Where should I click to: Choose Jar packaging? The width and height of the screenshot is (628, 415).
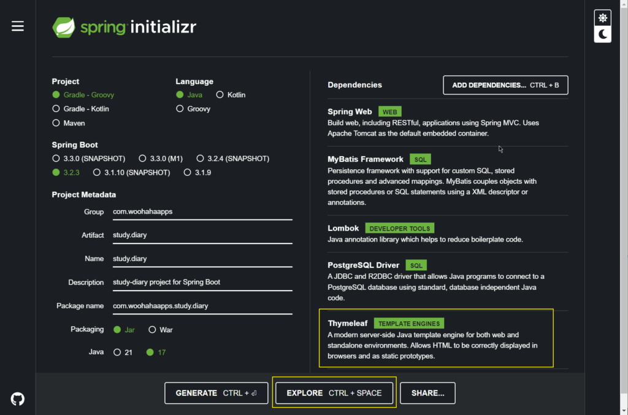pos(124,330)
